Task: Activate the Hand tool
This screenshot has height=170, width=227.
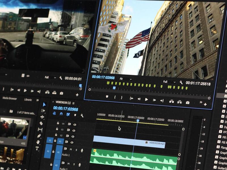Action: click(38, 142)
